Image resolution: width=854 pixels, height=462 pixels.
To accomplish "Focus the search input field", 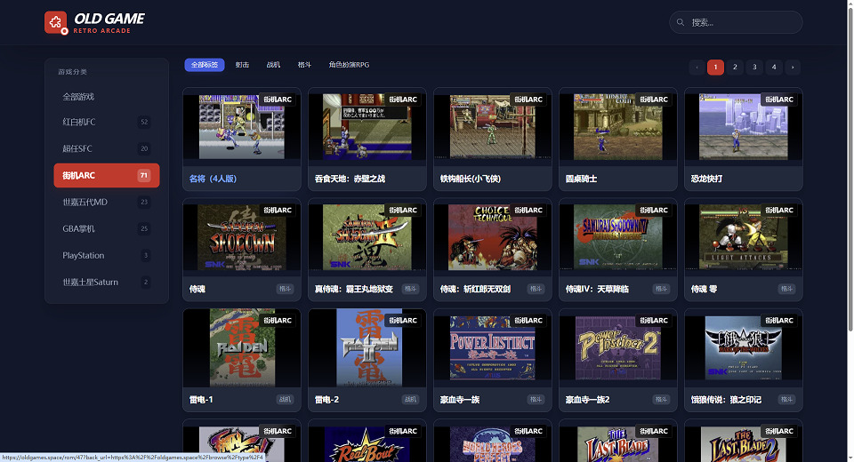I will pos(743,22).
